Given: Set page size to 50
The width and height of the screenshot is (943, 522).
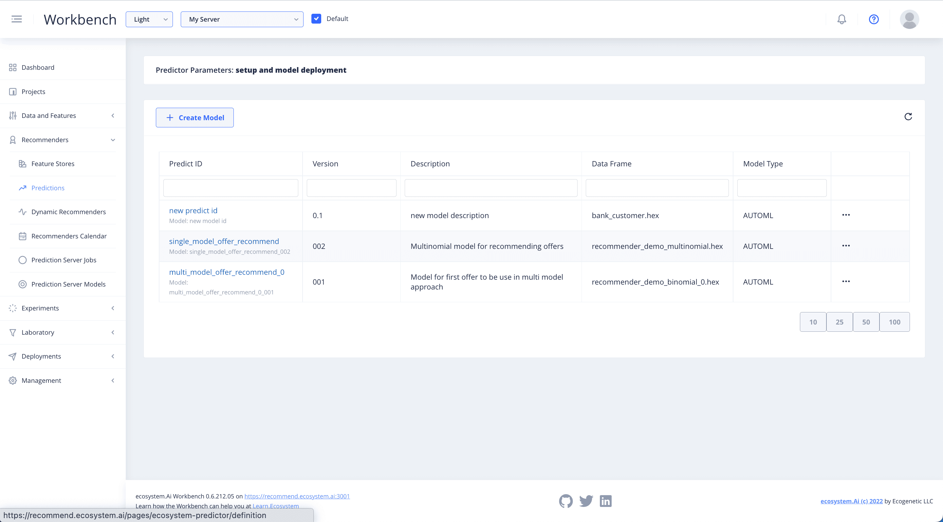Looking at the screenshot, I should [866, 322].
